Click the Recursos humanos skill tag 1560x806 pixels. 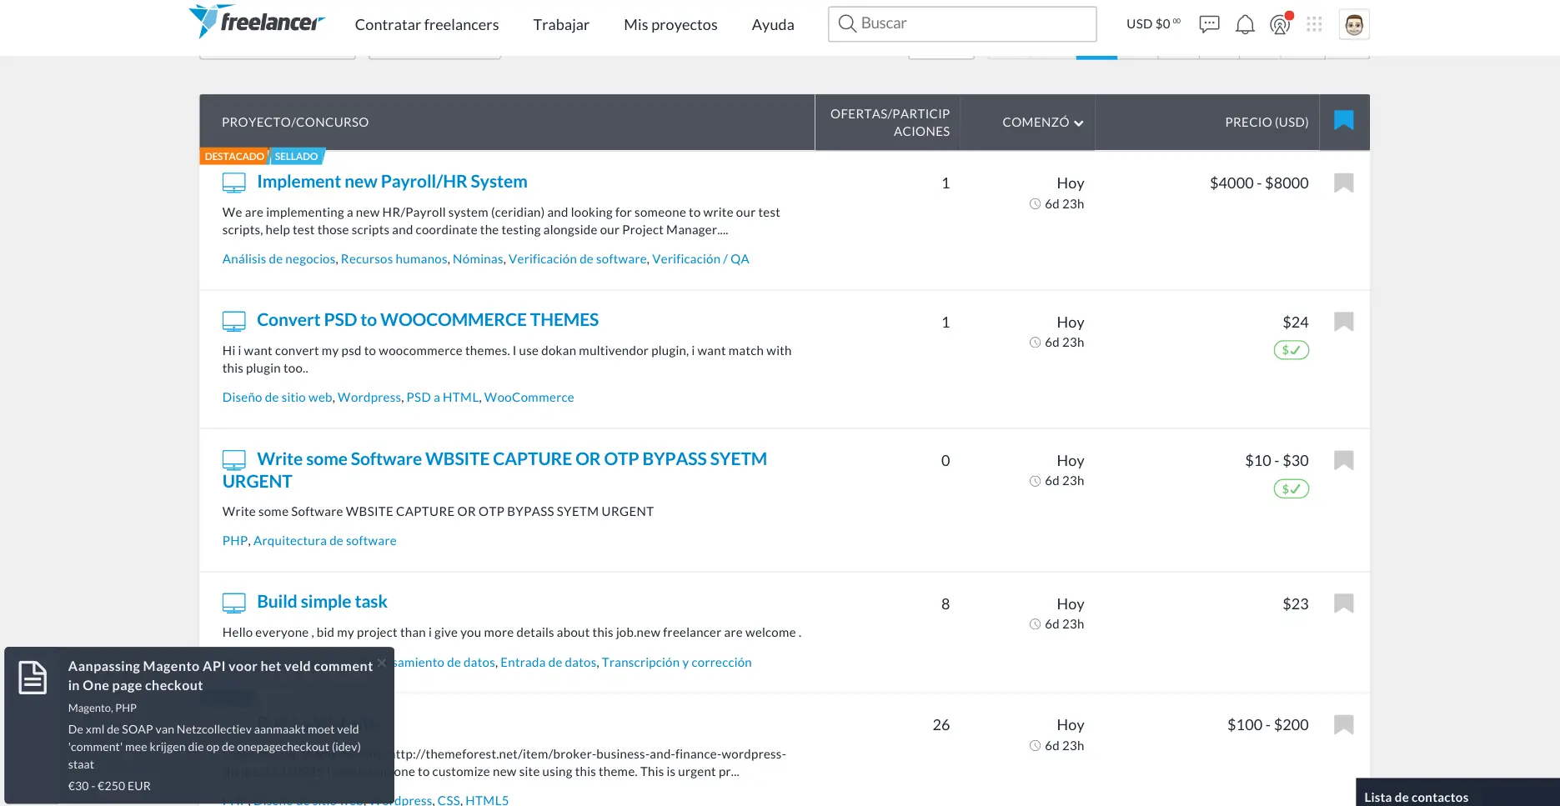click(394, 259)
